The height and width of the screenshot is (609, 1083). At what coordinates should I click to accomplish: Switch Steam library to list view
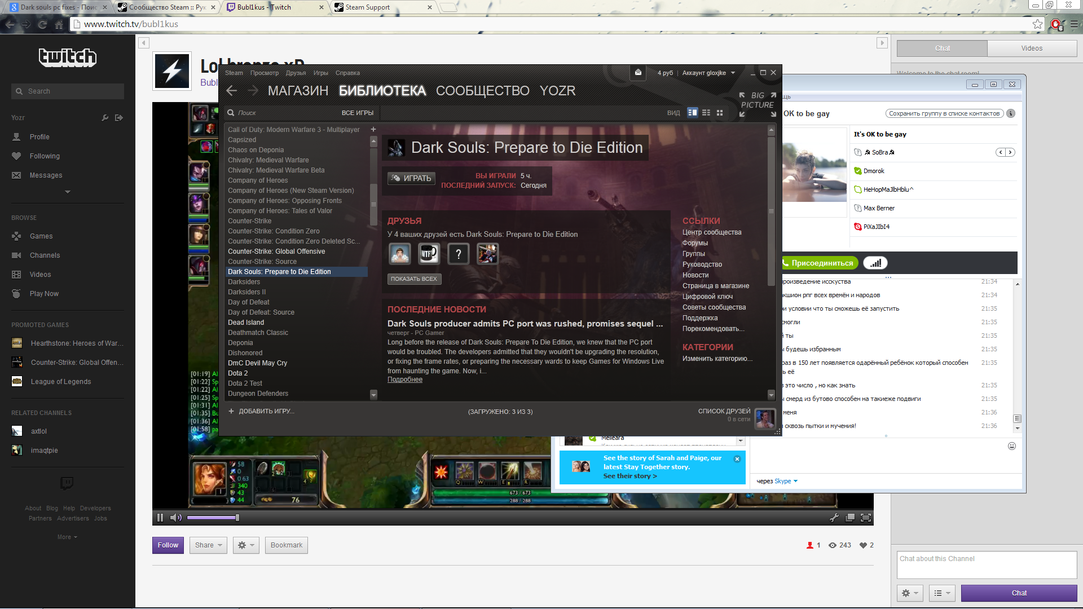pyautogui.click(x=706, y=113)
